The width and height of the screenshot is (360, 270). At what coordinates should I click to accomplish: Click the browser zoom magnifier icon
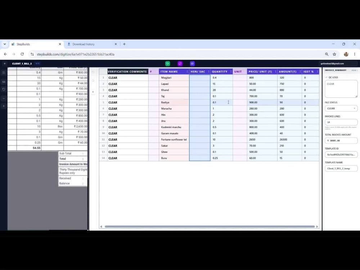pos(327,54)
